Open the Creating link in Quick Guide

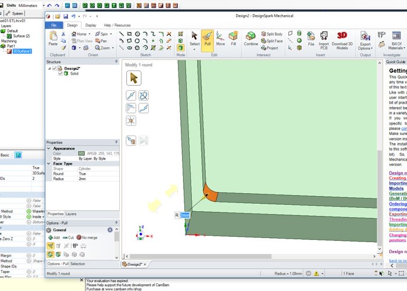pos(398,178)
